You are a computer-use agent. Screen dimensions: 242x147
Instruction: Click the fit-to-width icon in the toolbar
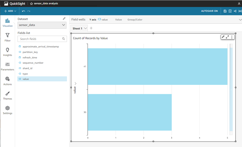240,11
